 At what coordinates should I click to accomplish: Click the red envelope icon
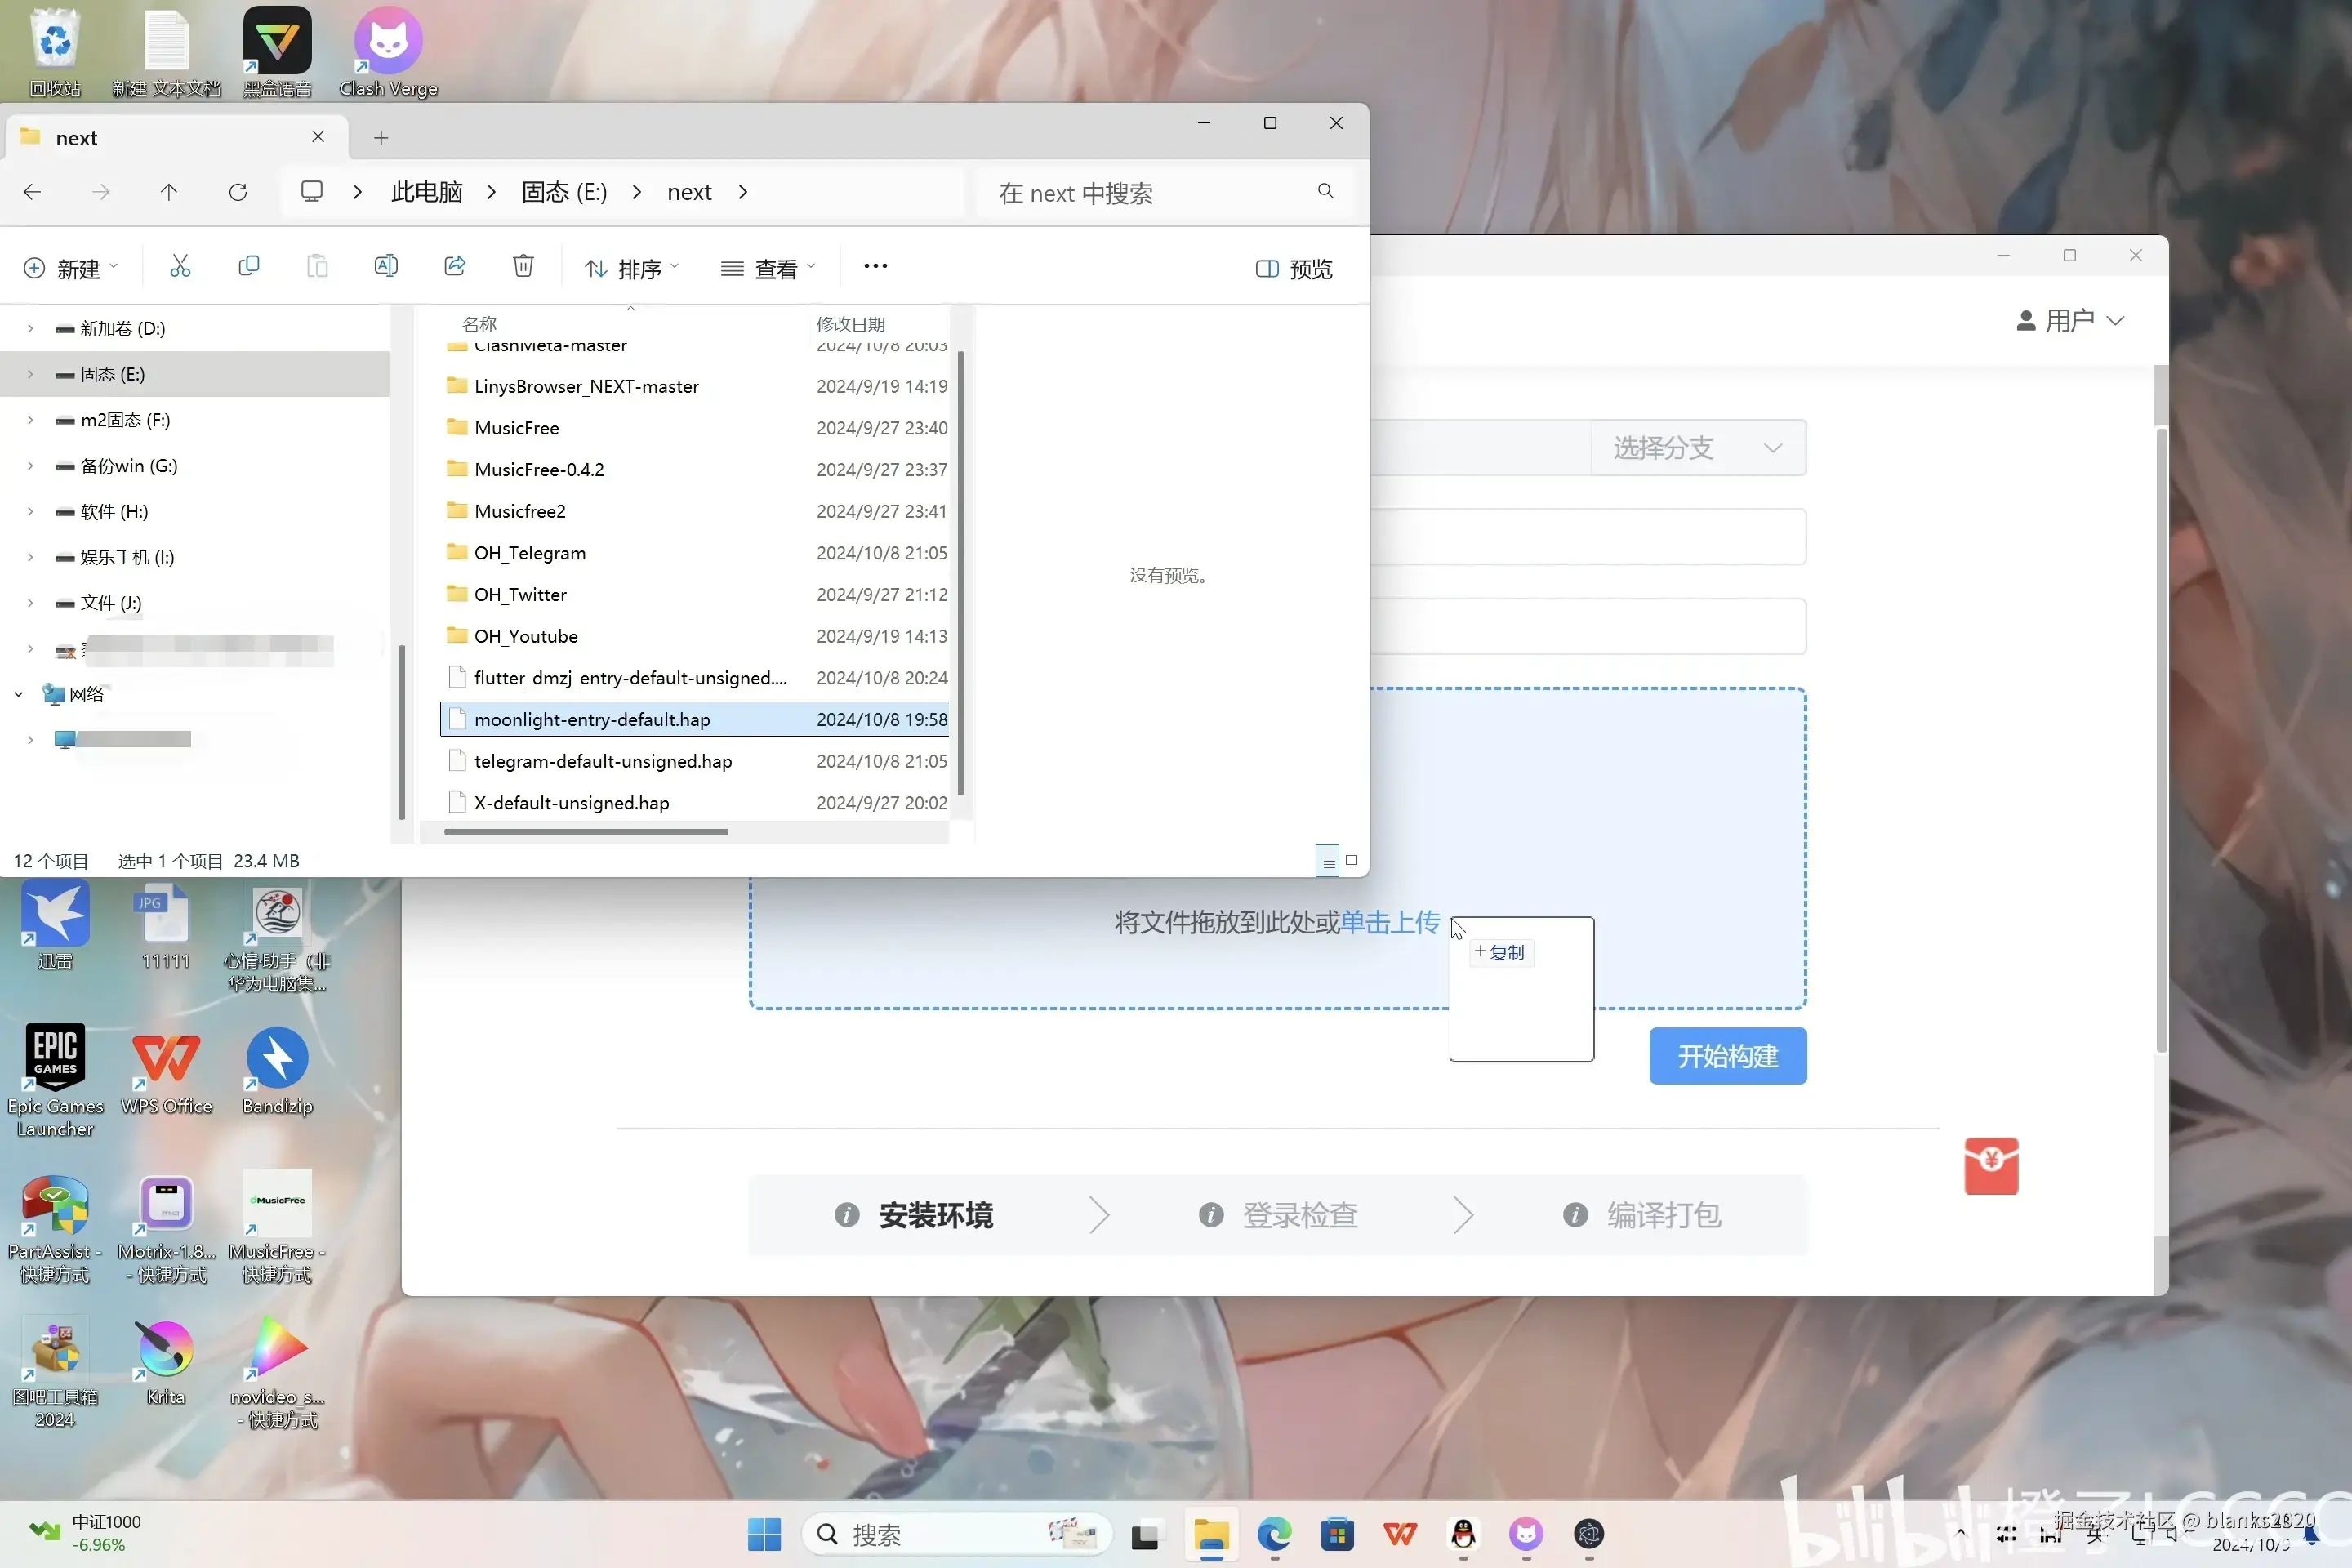point(1990,1165)
